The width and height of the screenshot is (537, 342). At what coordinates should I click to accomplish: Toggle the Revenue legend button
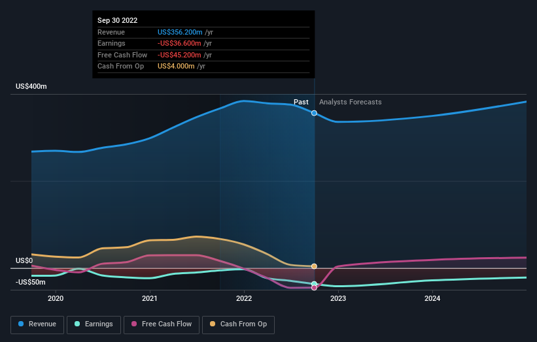point(37,324)
